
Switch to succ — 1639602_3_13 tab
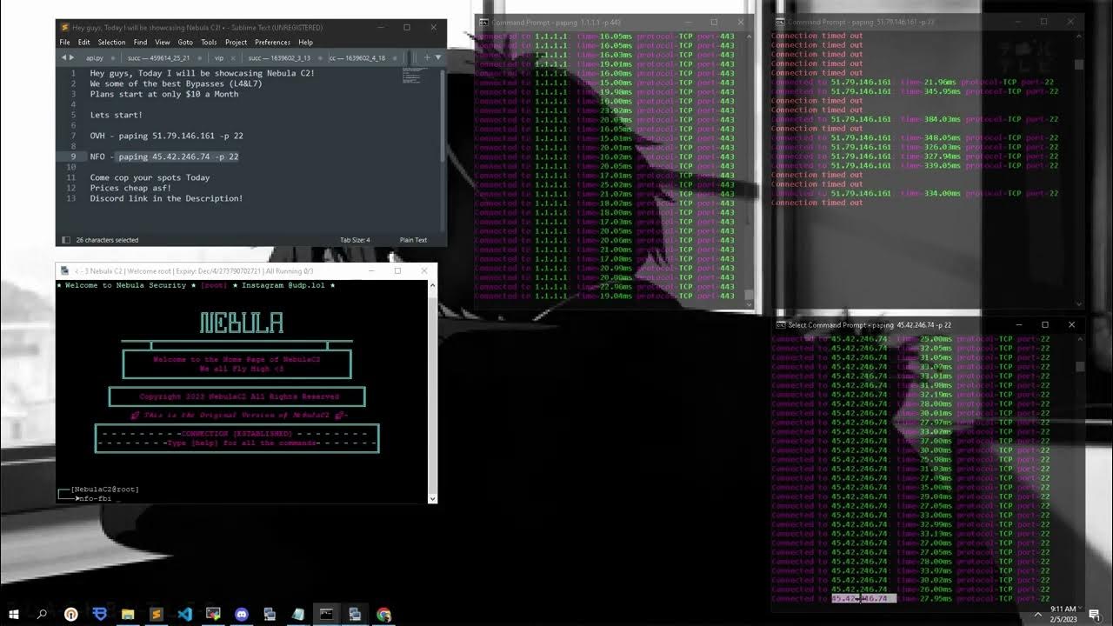coord(279,58)
